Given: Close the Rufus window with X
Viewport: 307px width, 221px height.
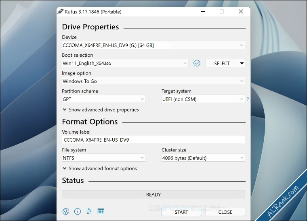Looking at the screenshot, I should click(241, 12).
